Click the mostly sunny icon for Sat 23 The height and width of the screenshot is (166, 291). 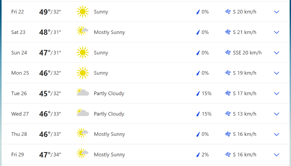tap(82, 31)
